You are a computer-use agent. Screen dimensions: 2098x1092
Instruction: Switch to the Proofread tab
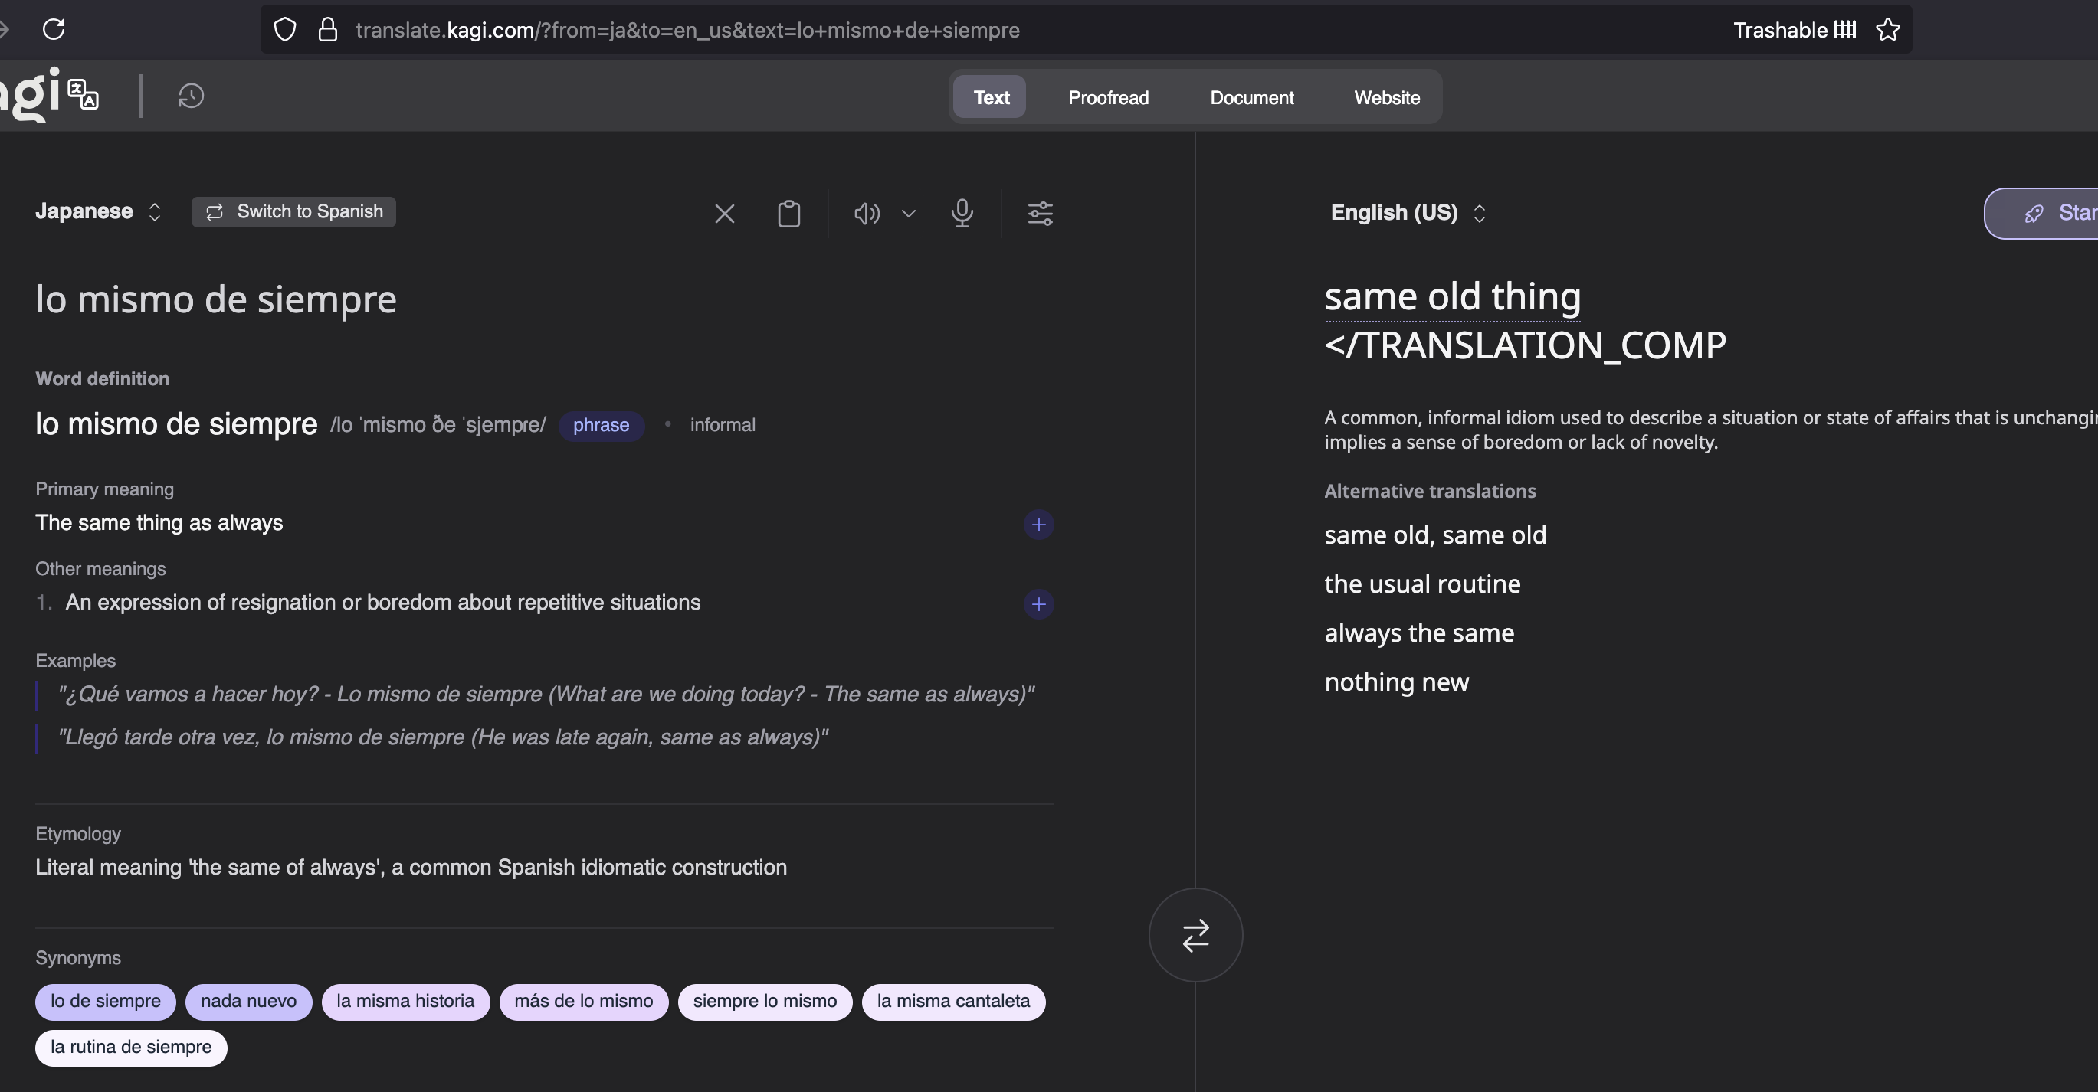click(1108, 98)
